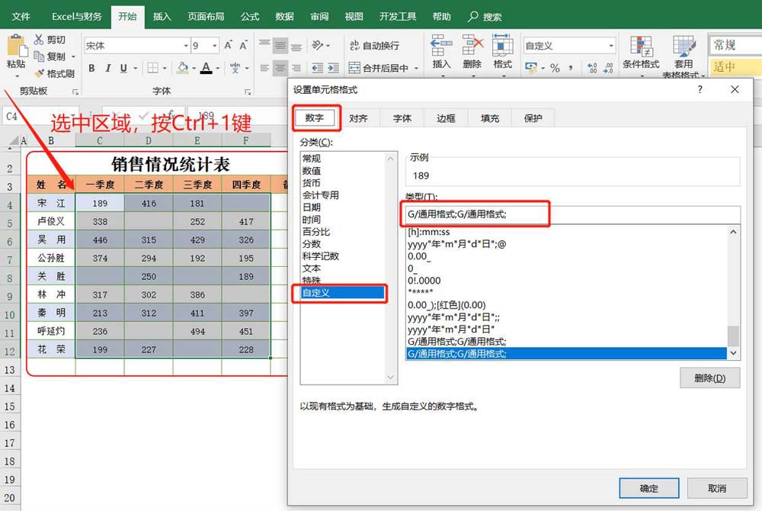Click the Format cells (格式) ribbon icon
762x511 pixels.
[x=502, y=45]
